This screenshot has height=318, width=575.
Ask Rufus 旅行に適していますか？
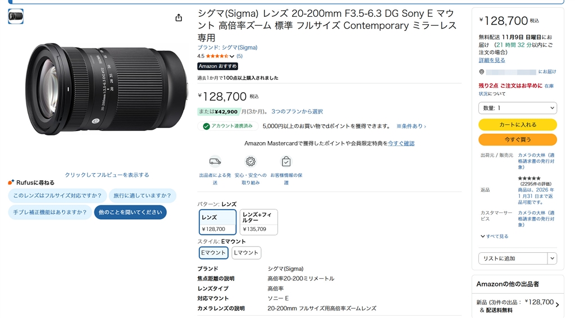(142, 196)
